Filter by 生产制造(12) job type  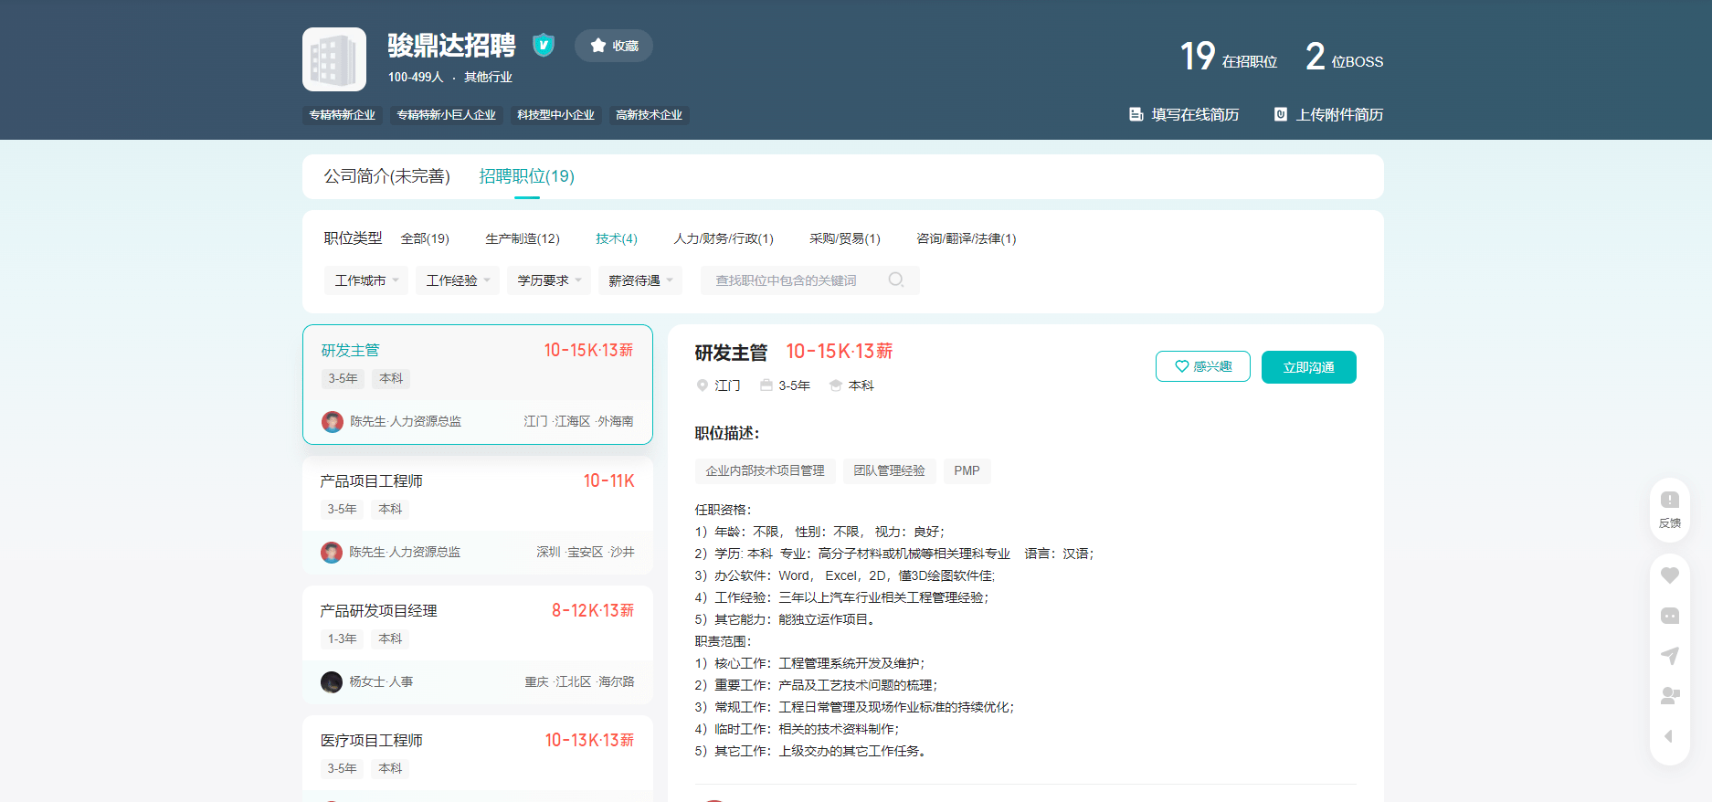pyautogui.click(x=523, y=238)
